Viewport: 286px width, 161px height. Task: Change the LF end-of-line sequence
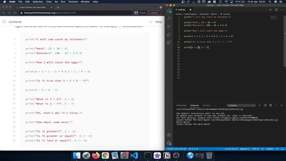click(262, 149)
